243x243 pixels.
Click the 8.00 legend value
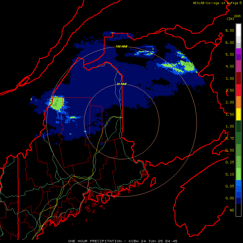(x=230, y=30)
